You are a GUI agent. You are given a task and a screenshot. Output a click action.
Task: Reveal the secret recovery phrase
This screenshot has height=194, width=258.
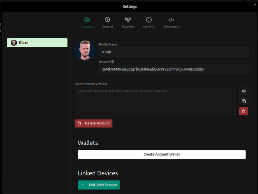pyautogui.click(x=244, y=91)
